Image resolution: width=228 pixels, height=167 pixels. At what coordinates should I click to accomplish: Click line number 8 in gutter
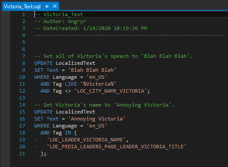point(23,63)
